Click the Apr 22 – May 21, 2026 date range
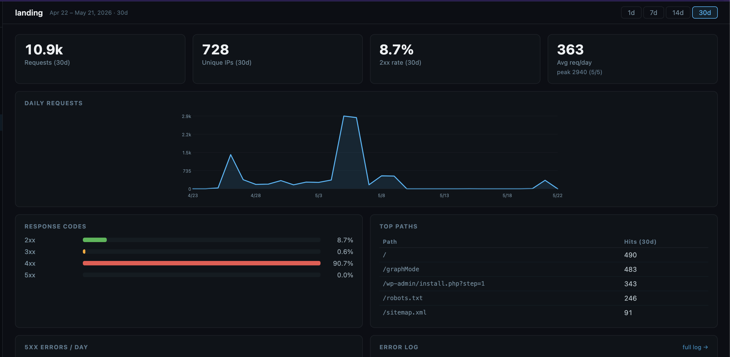The image size is (730, 357). (x=81, y=13)
